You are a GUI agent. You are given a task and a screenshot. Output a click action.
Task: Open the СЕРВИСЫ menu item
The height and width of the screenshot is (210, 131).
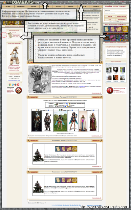96,7
